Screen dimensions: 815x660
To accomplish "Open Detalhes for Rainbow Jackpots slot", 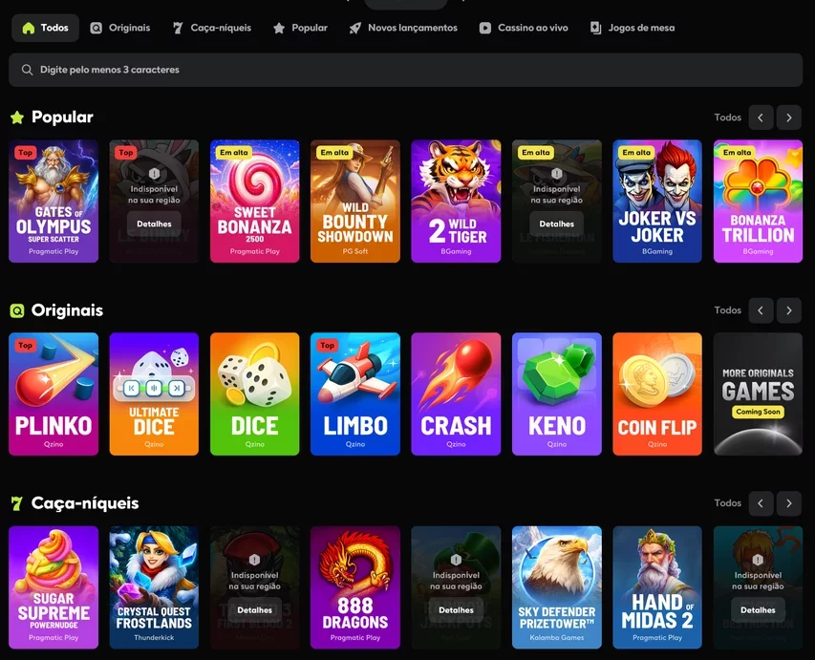I will point(456,610).
